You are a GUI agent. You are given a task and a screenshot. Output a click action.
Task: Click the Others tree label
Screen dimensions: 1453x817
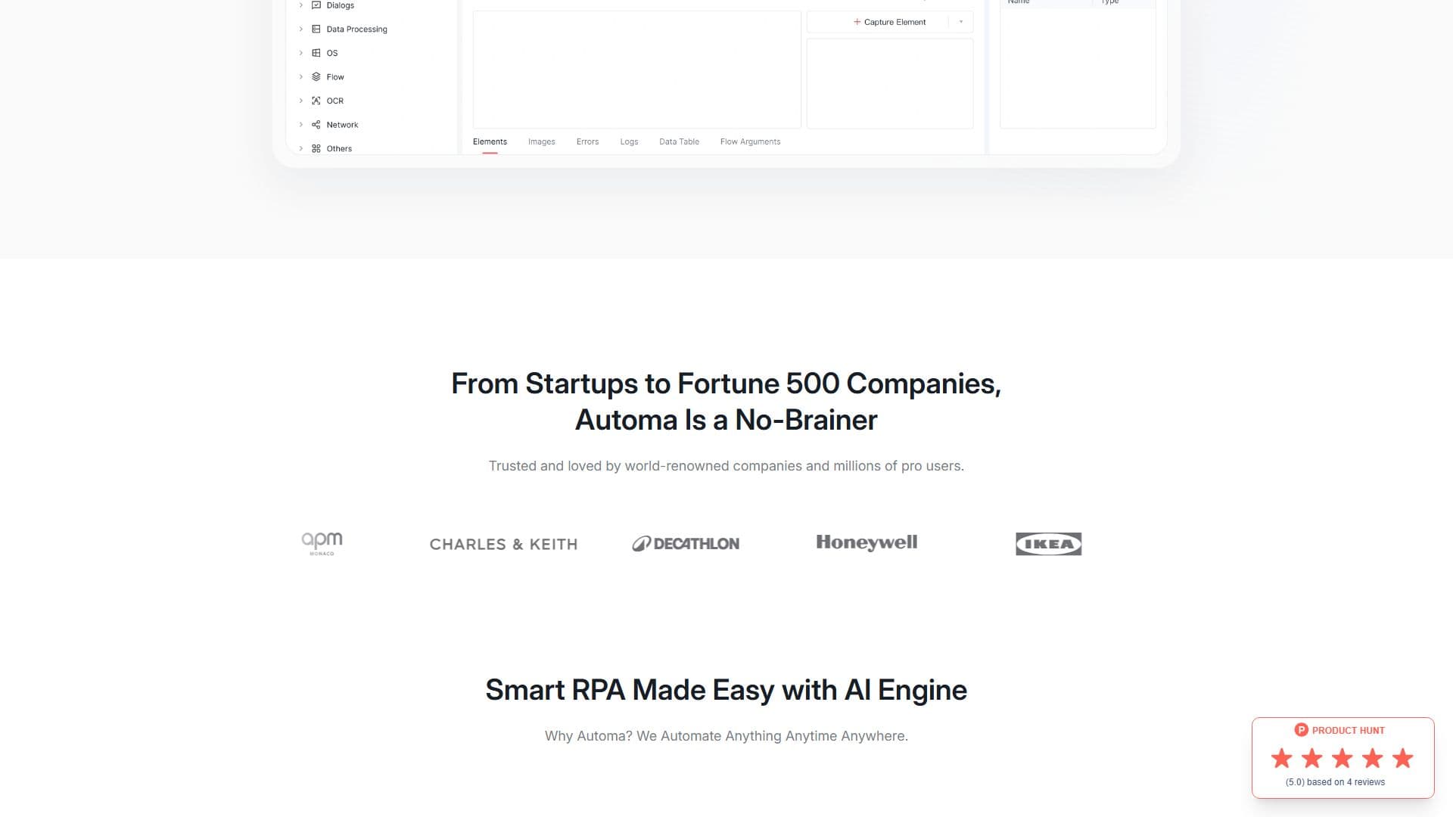[x=339, y=149]
